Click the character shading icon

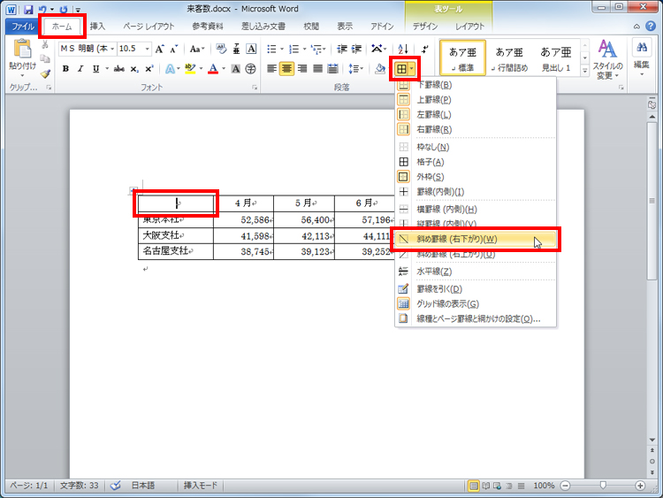coord(236,68)
